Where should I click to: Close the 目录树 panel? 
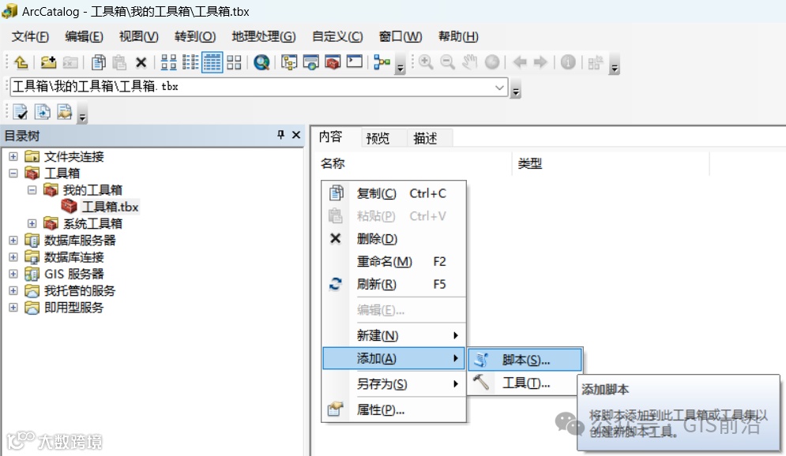pos(296,135)
